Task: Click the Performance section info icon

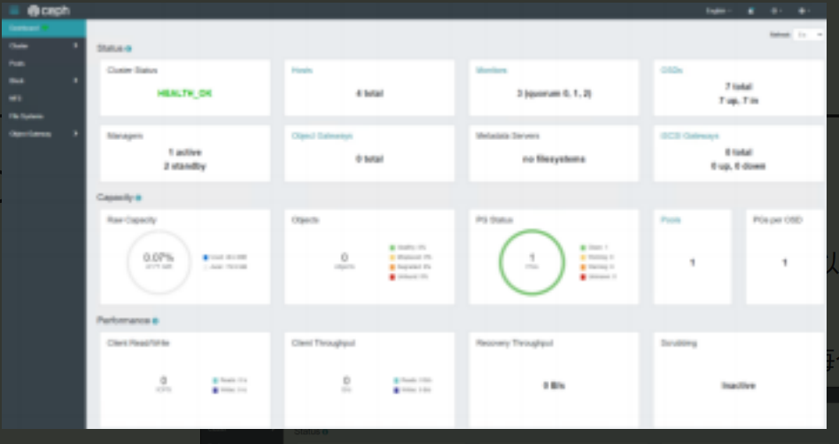Action: [155, 321]
